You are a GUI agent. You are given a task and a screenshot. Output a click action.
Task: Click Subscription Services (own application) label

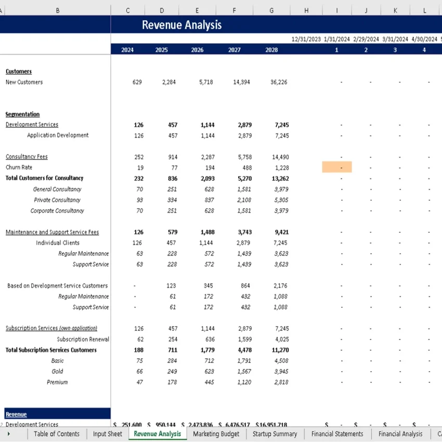pos(51,328)
